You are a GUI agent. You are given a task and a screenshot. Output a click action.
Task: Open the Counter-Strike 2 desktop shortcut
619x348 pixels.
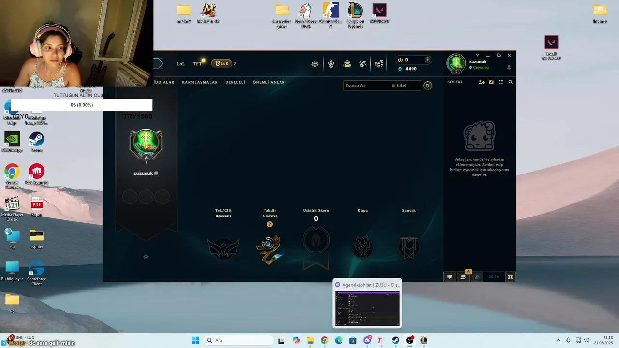[331, 15]
